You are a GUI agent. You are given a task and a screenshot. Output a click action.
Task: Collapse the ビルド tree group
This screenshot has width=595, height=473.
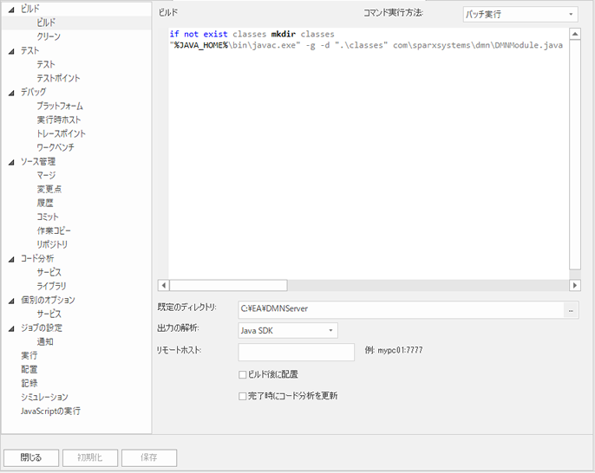pos(10,9)
